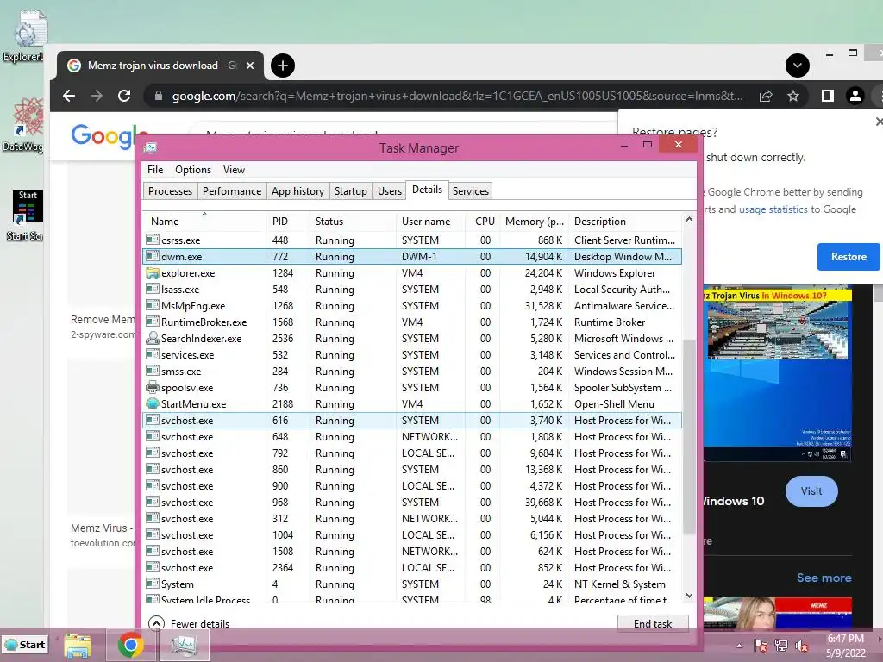Screen dimensions: 883x662
Task: Open a new Chrome tab
Action: (x=283, y=66)
